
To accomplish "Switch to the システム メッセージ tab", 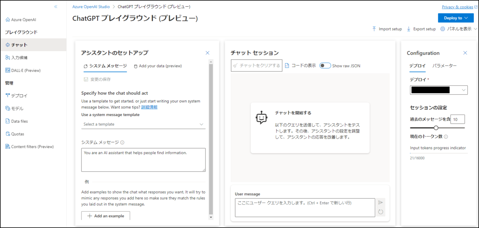I will 105,66.
